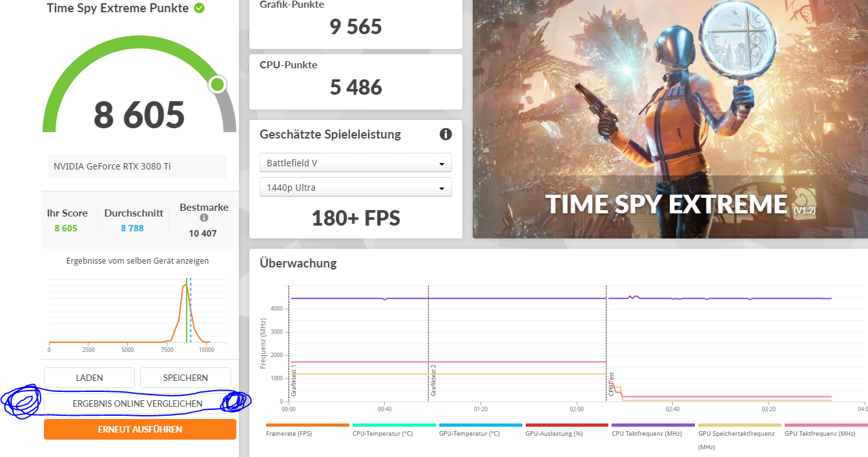Click the Durchschnitt value 8 788
The width and height of the screenshot is (868, 457).
click(x=132, y=228)
